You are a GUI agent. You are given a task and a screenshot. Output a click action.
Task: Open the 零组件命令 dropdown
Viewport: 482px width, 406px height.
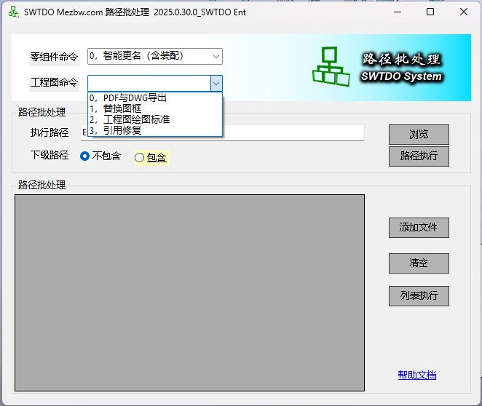[x=216, y=56]
